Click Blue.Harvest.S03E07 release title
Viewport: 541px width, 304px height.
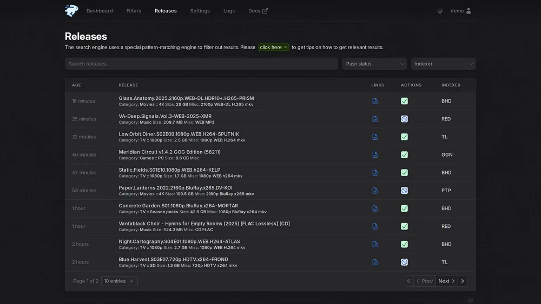tap(173, 259)
